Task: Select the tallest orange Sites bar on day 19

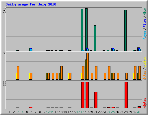Action: tap(88, 66)
